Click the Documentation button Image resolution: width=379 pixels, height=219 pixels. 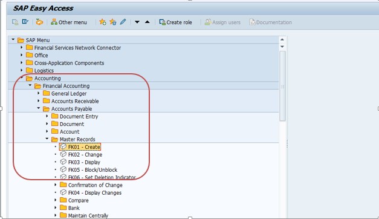coord(270,22)
